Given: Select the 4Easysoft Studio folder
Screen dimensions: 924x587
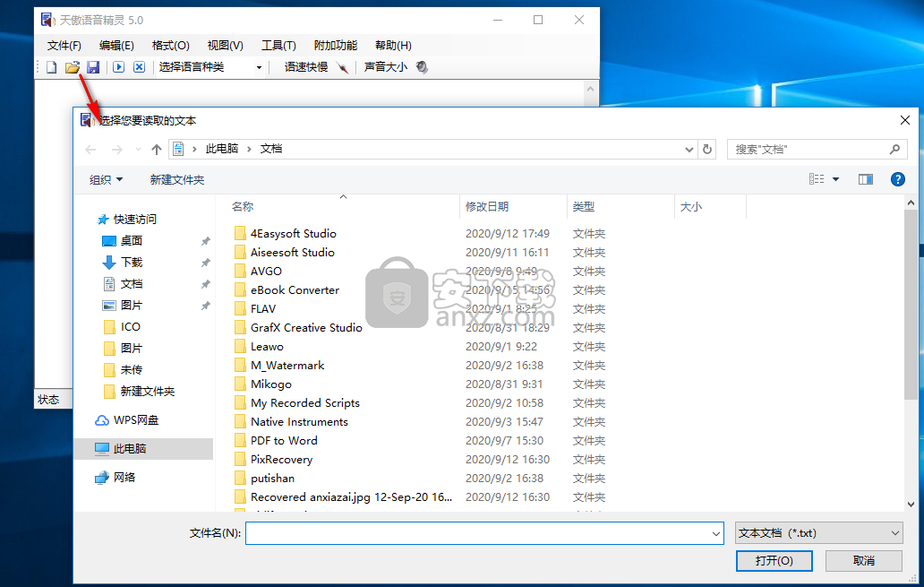Looking at the screenshot, I should pos(294,234).
